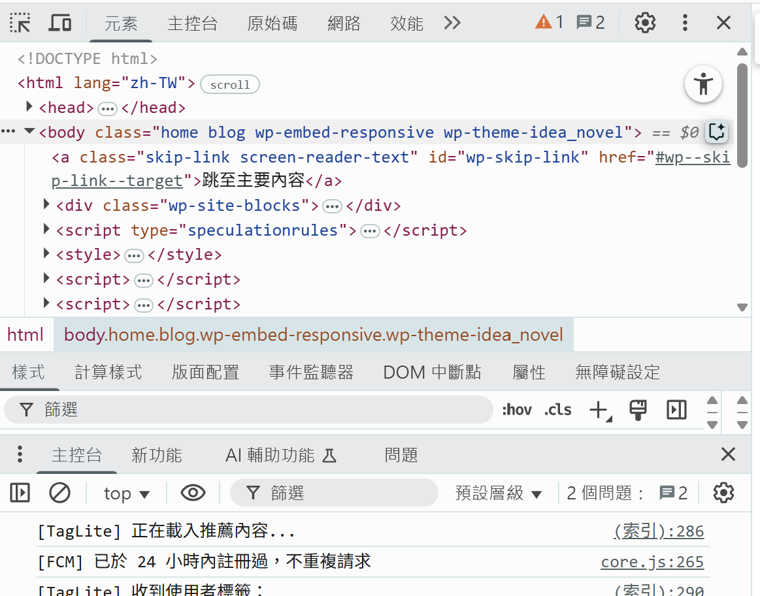This screenshot has width=760, height=596.
Task: Open console settings gear icon
Action: [723, 493]
